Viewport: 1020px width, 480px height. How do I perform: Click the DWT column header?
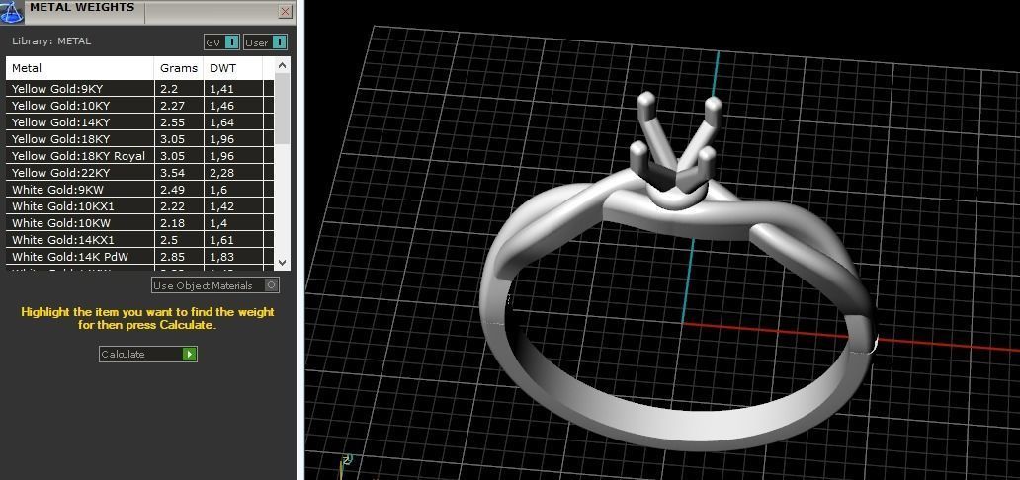pos(233,68)
